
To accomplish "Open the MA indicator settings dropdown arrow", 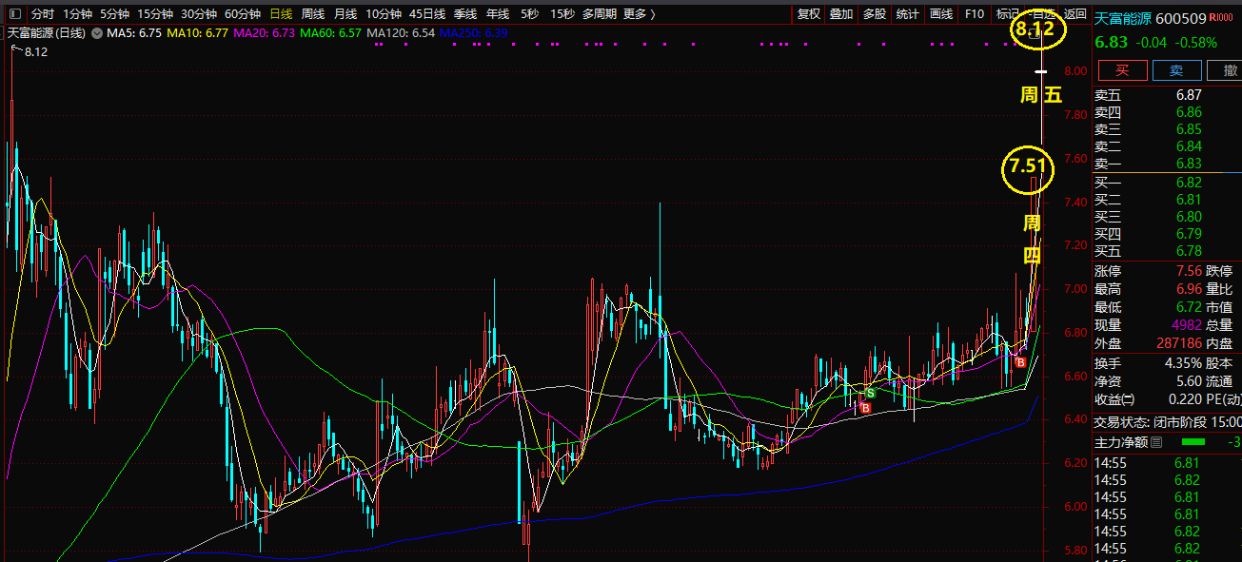I will point(96,32).
